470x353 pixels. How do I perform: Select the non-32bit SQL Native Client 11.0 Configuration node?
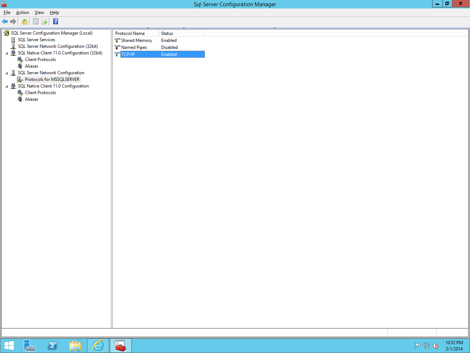point(53,86)
